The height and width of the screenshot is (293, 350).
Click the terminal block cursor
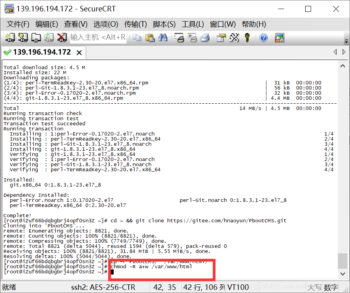[112, 272]
